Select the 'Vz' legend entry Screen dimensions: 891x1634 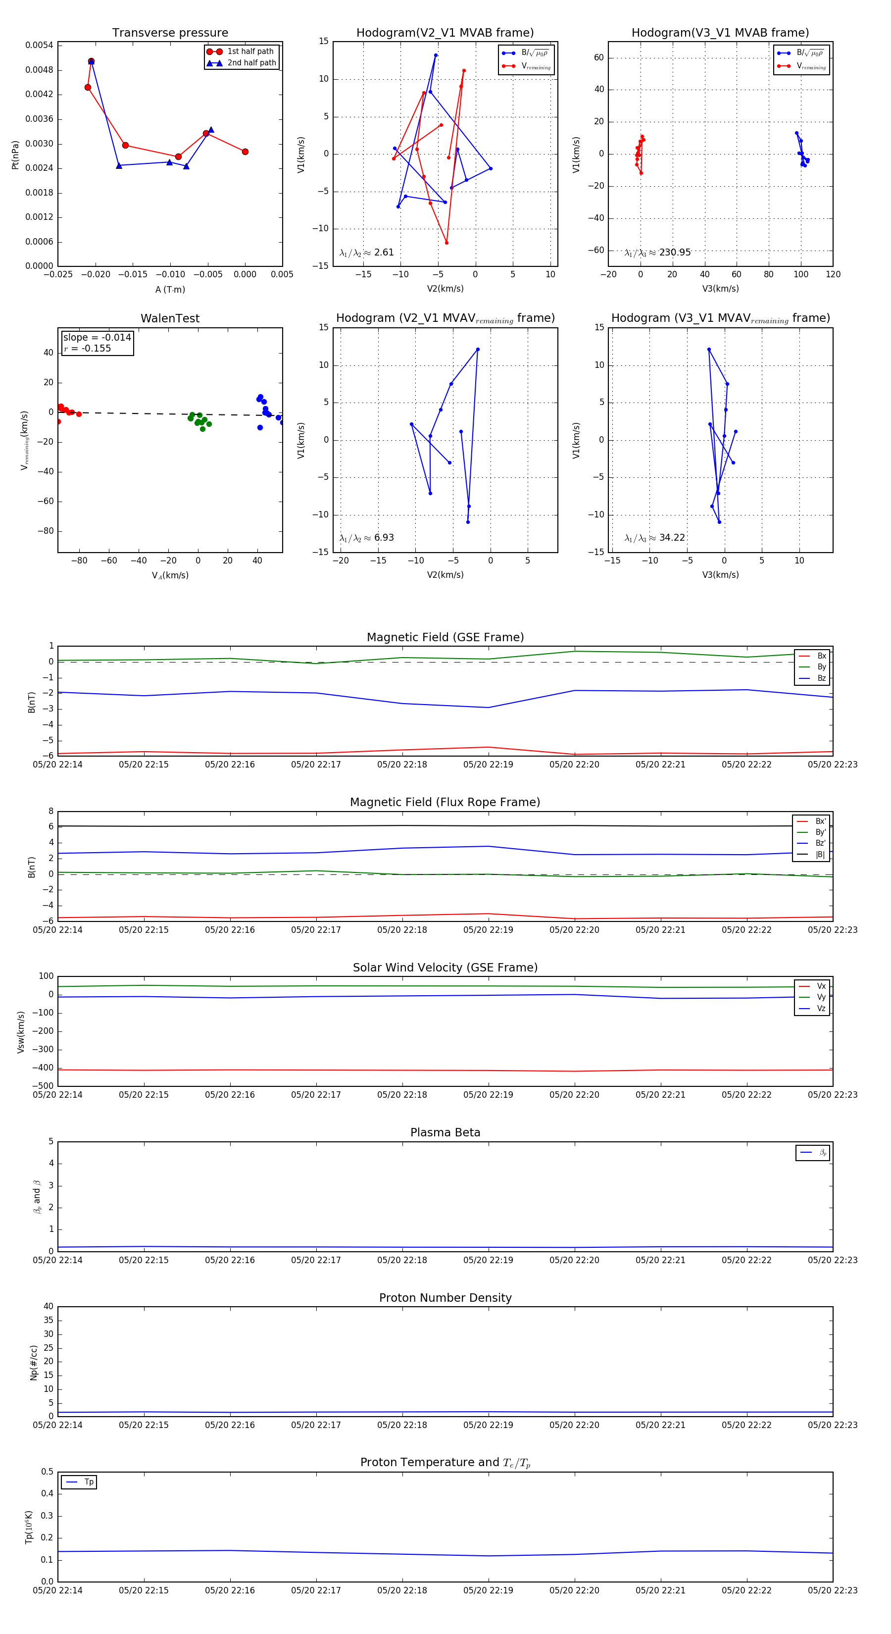[x=812, y=1008]
